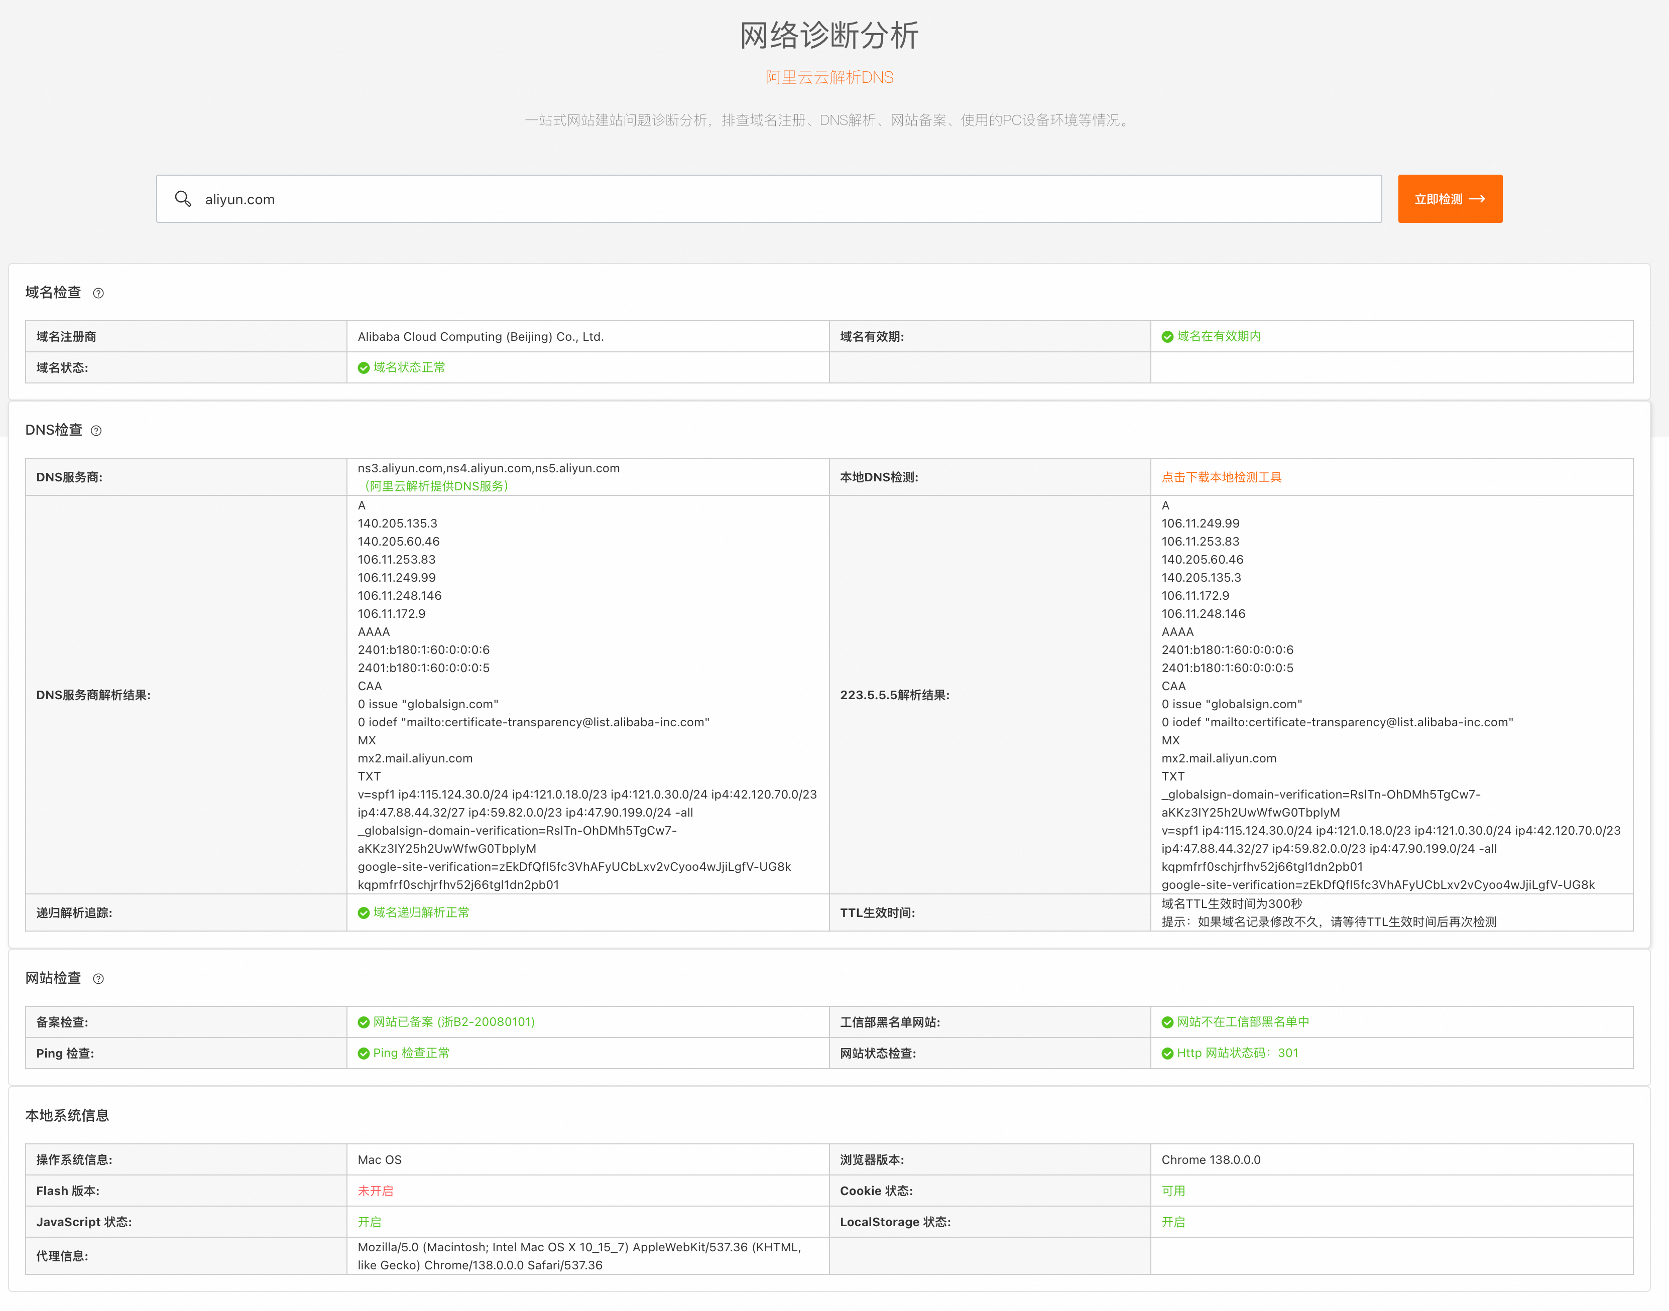Click the 网络诊断分析 page title
Viewport: 1669px width, 1311px height.
coord(829,35)
